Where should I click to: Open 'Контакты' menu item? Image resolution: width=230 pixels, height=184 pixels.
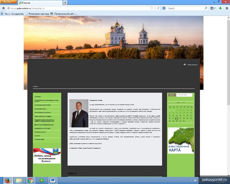pyautogui.click(x=37, y=136)
